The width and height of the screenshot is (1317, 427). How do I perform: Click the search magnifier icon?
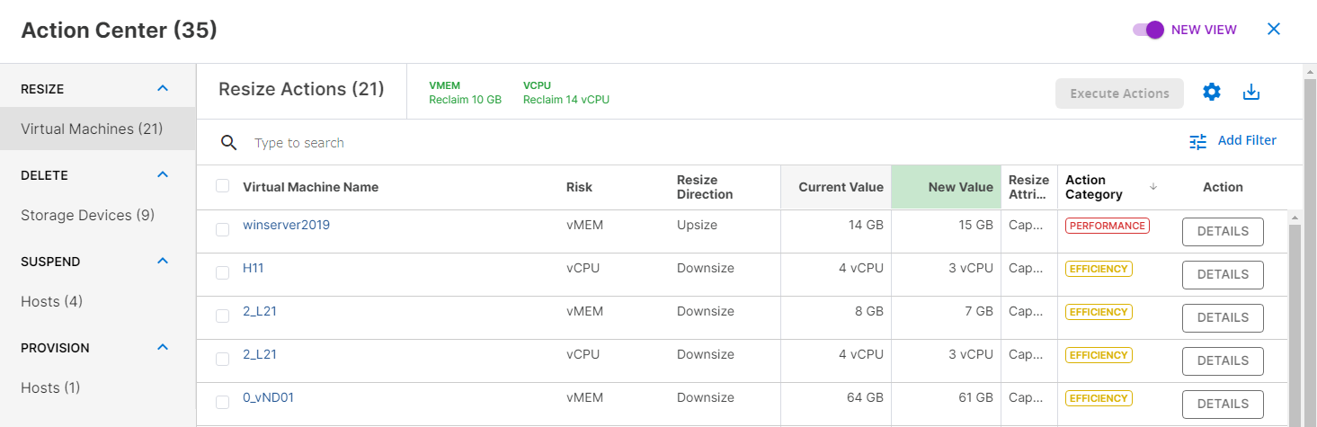229,143
